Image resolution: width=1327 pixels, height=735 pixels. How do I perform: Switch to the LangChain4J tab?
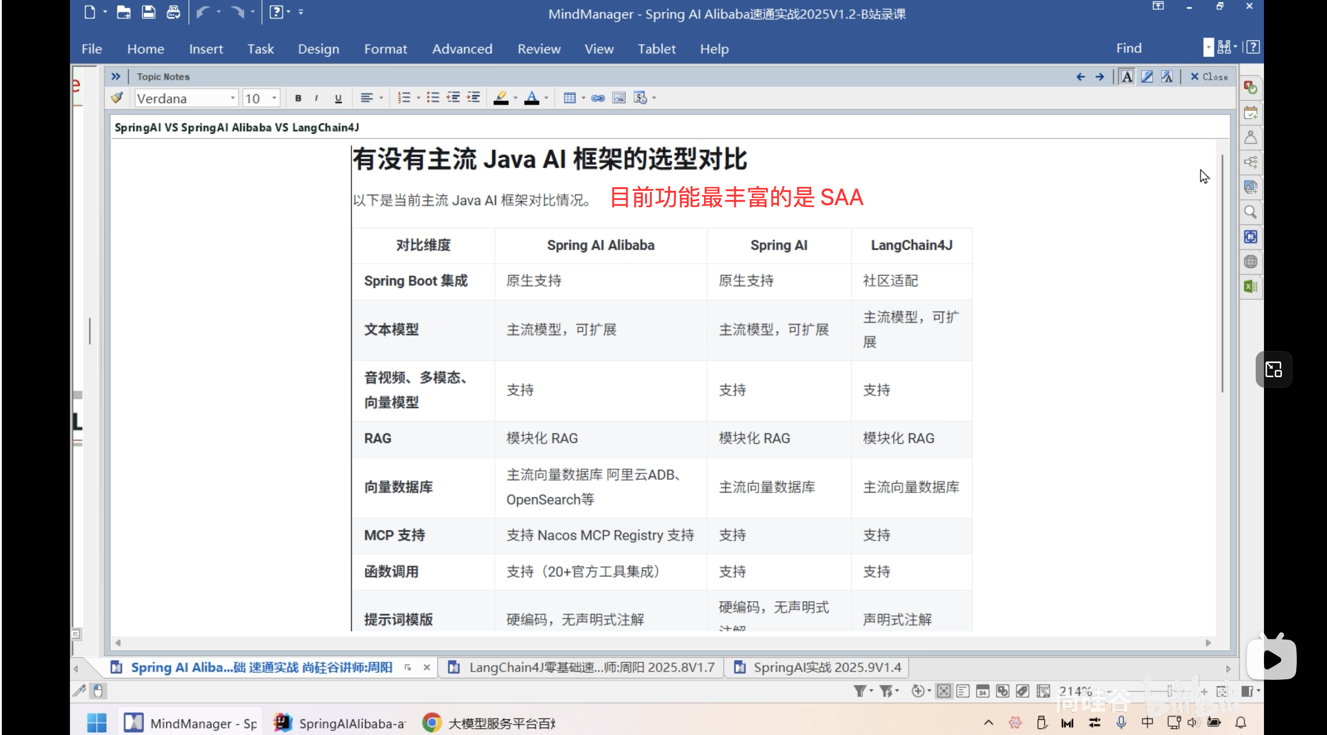point(582,666)
